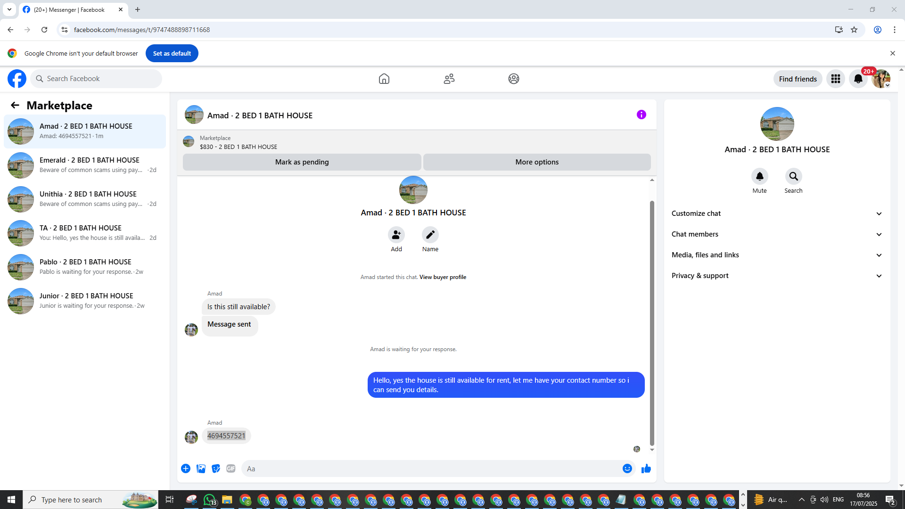Attach a photo using the image icon
The width and height of the screenshot is (905, 509).
[x=201, y=468]
